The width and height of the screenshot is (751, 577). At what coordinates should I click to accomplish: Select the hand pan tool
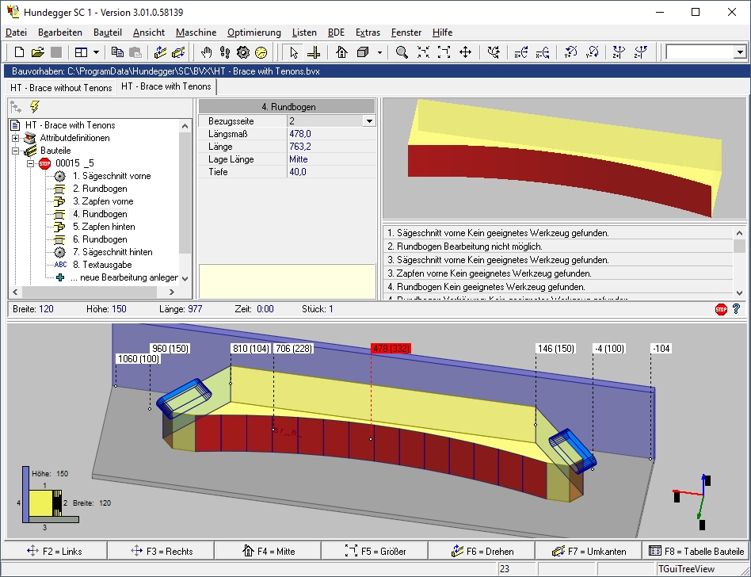click(x=207, y=52)
